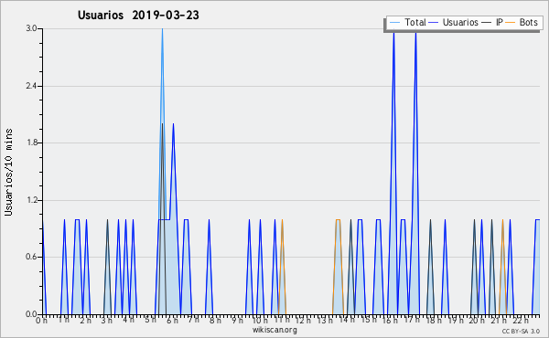Viewport: 549px width, 338px height.
Task: Click the 2.4 y-axis value
Action: click(31, 86)
